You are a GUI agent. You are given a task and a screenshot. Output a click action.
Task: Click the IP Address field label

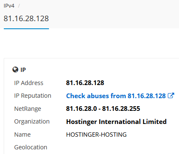(29, 83)
